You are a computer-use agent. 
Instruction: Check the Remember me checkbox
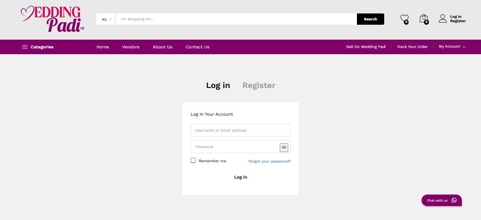click(x=193, y=160)
